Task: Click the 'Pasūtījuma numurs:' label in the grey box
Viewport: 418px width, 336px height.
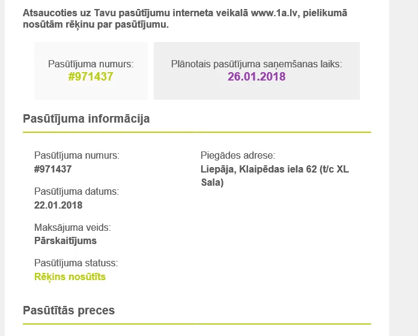Action: tap(91, 64)
